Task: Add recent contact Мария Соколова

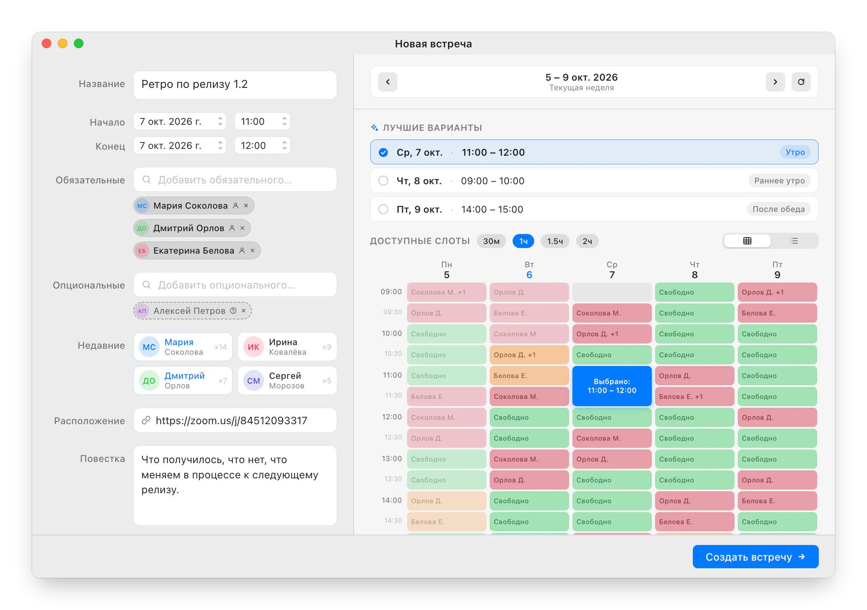Action: 183,347
